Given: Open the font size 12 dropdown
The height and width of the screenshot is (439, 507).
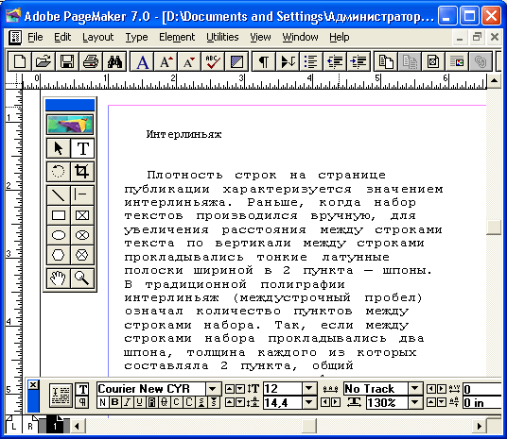Looking at the screenshot, I should [x=308, y=388].
